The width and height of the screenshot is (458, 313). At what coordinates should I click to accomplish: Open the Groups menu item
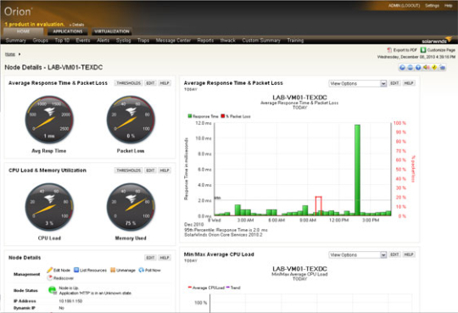(41, 41)
